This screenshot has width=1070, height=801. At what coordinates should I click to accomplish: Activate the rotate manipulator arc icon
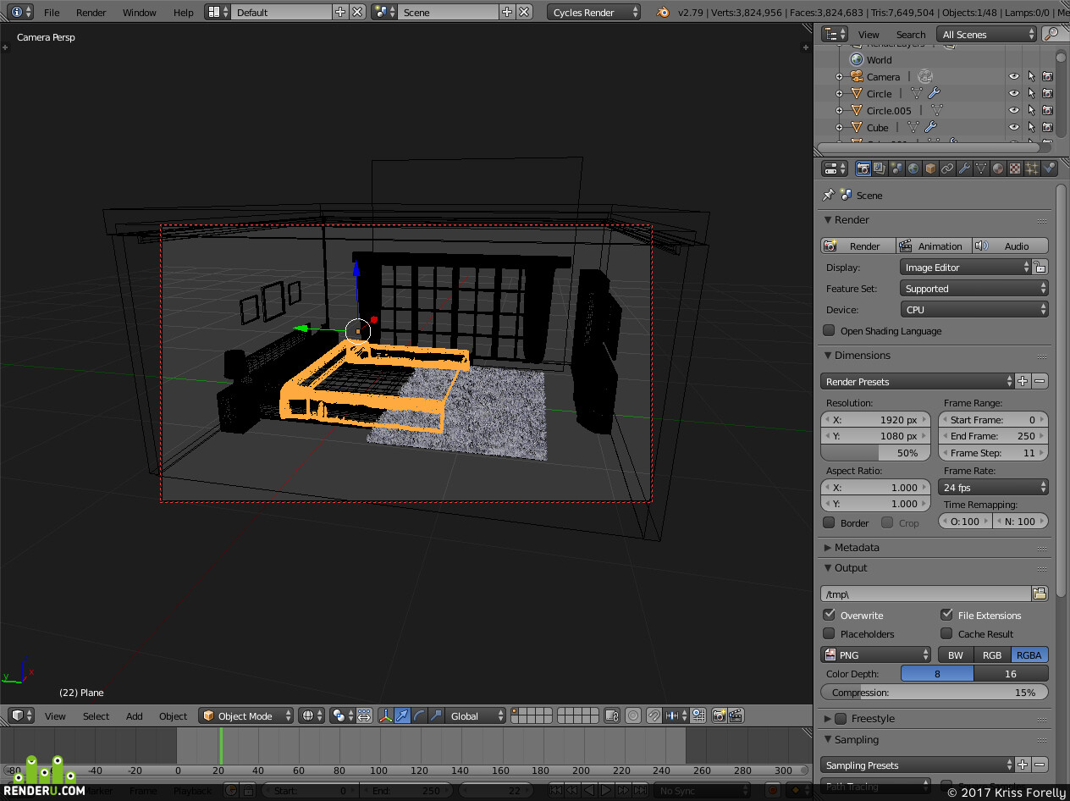[x=420, y=715]
